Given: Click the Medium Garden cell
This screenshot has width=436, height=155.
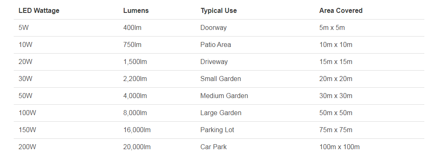Looking at the screenshot, I should [224, 96].
